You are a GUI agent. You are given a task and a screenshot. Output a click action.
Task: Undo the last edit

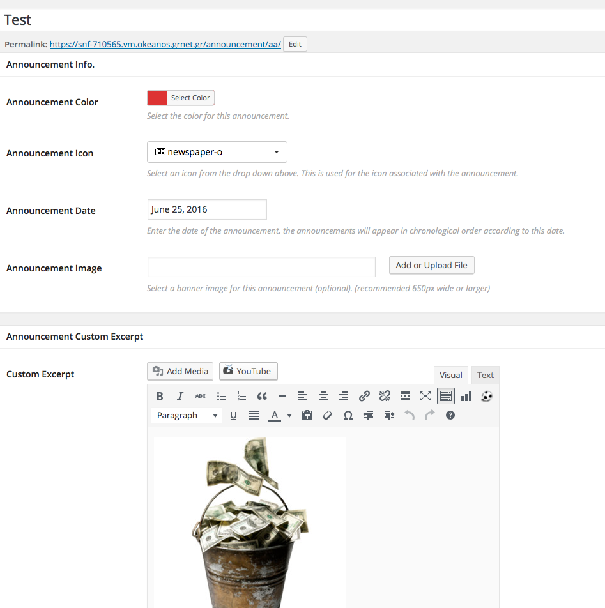coord(410,415)
